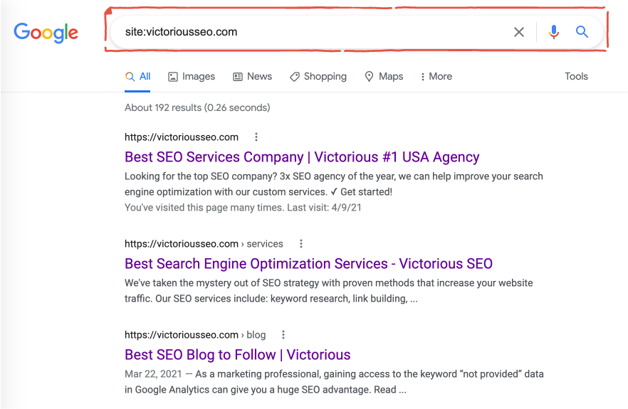The image size is (628, 409).
Task: Open Best SEO Services Company result link
Action: click(x=302, y=157)
